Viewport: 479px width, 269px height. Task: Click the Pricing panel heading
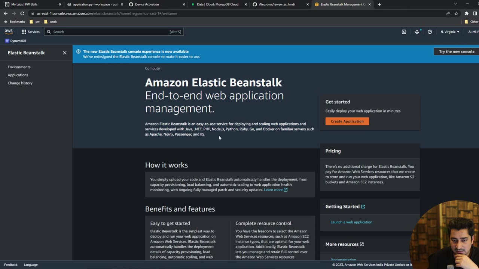click(x=333, y=151)
